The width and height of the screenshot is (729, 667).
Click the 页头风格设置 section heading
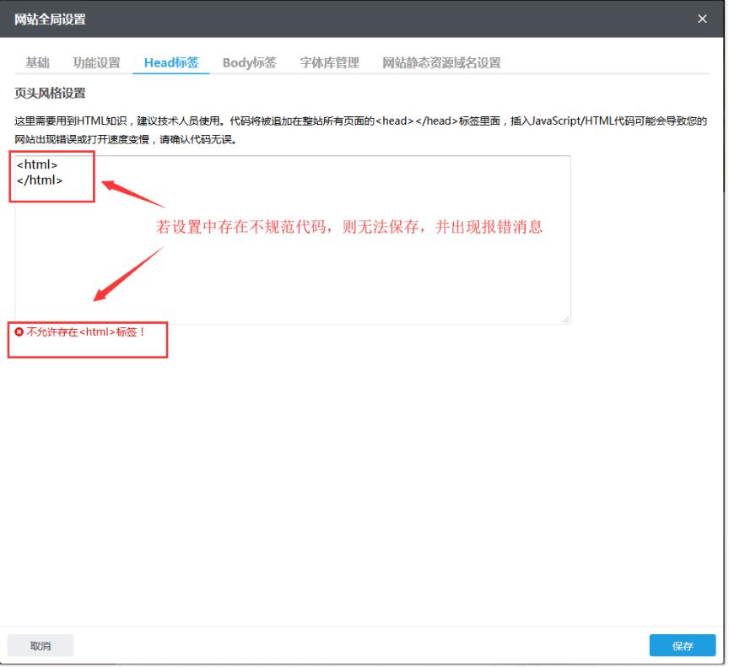pyautogui.click(x=50, y=93)
